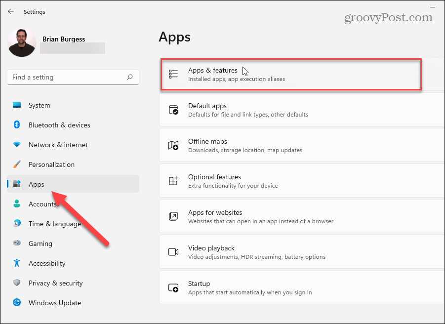Click the Find a setting search box
Screen dimensions: 445x324
[67, 77]
